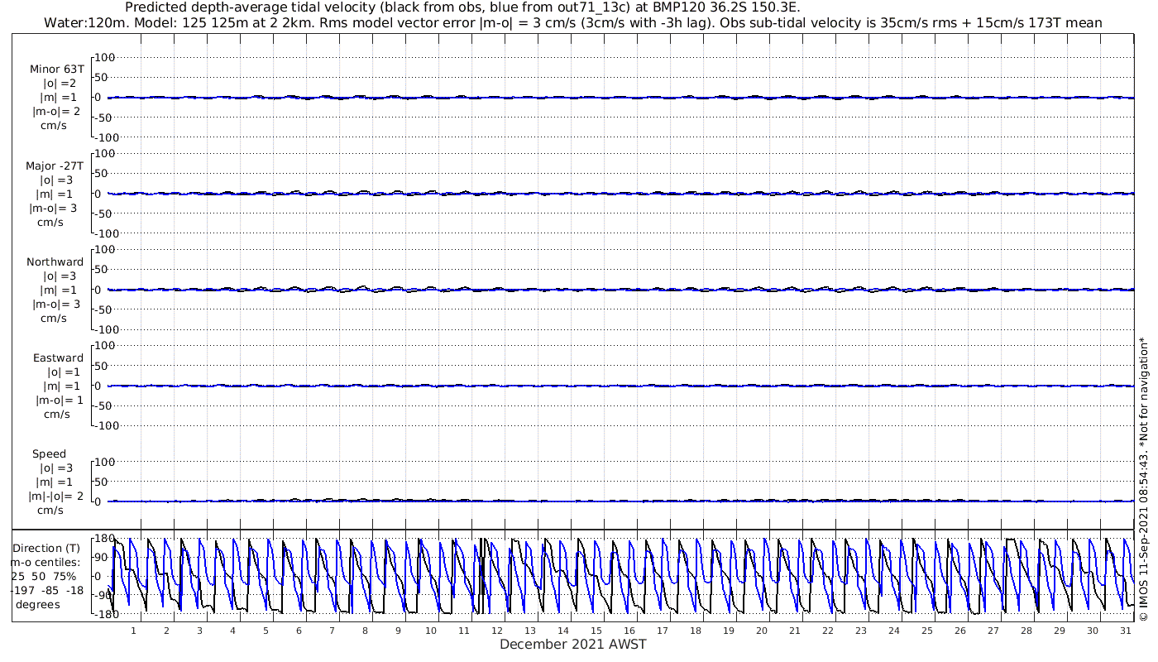Click the '|m-o|= 1' text under Eastward
The height and width of the screenshot is (662, 1158).
pos(58,400)
